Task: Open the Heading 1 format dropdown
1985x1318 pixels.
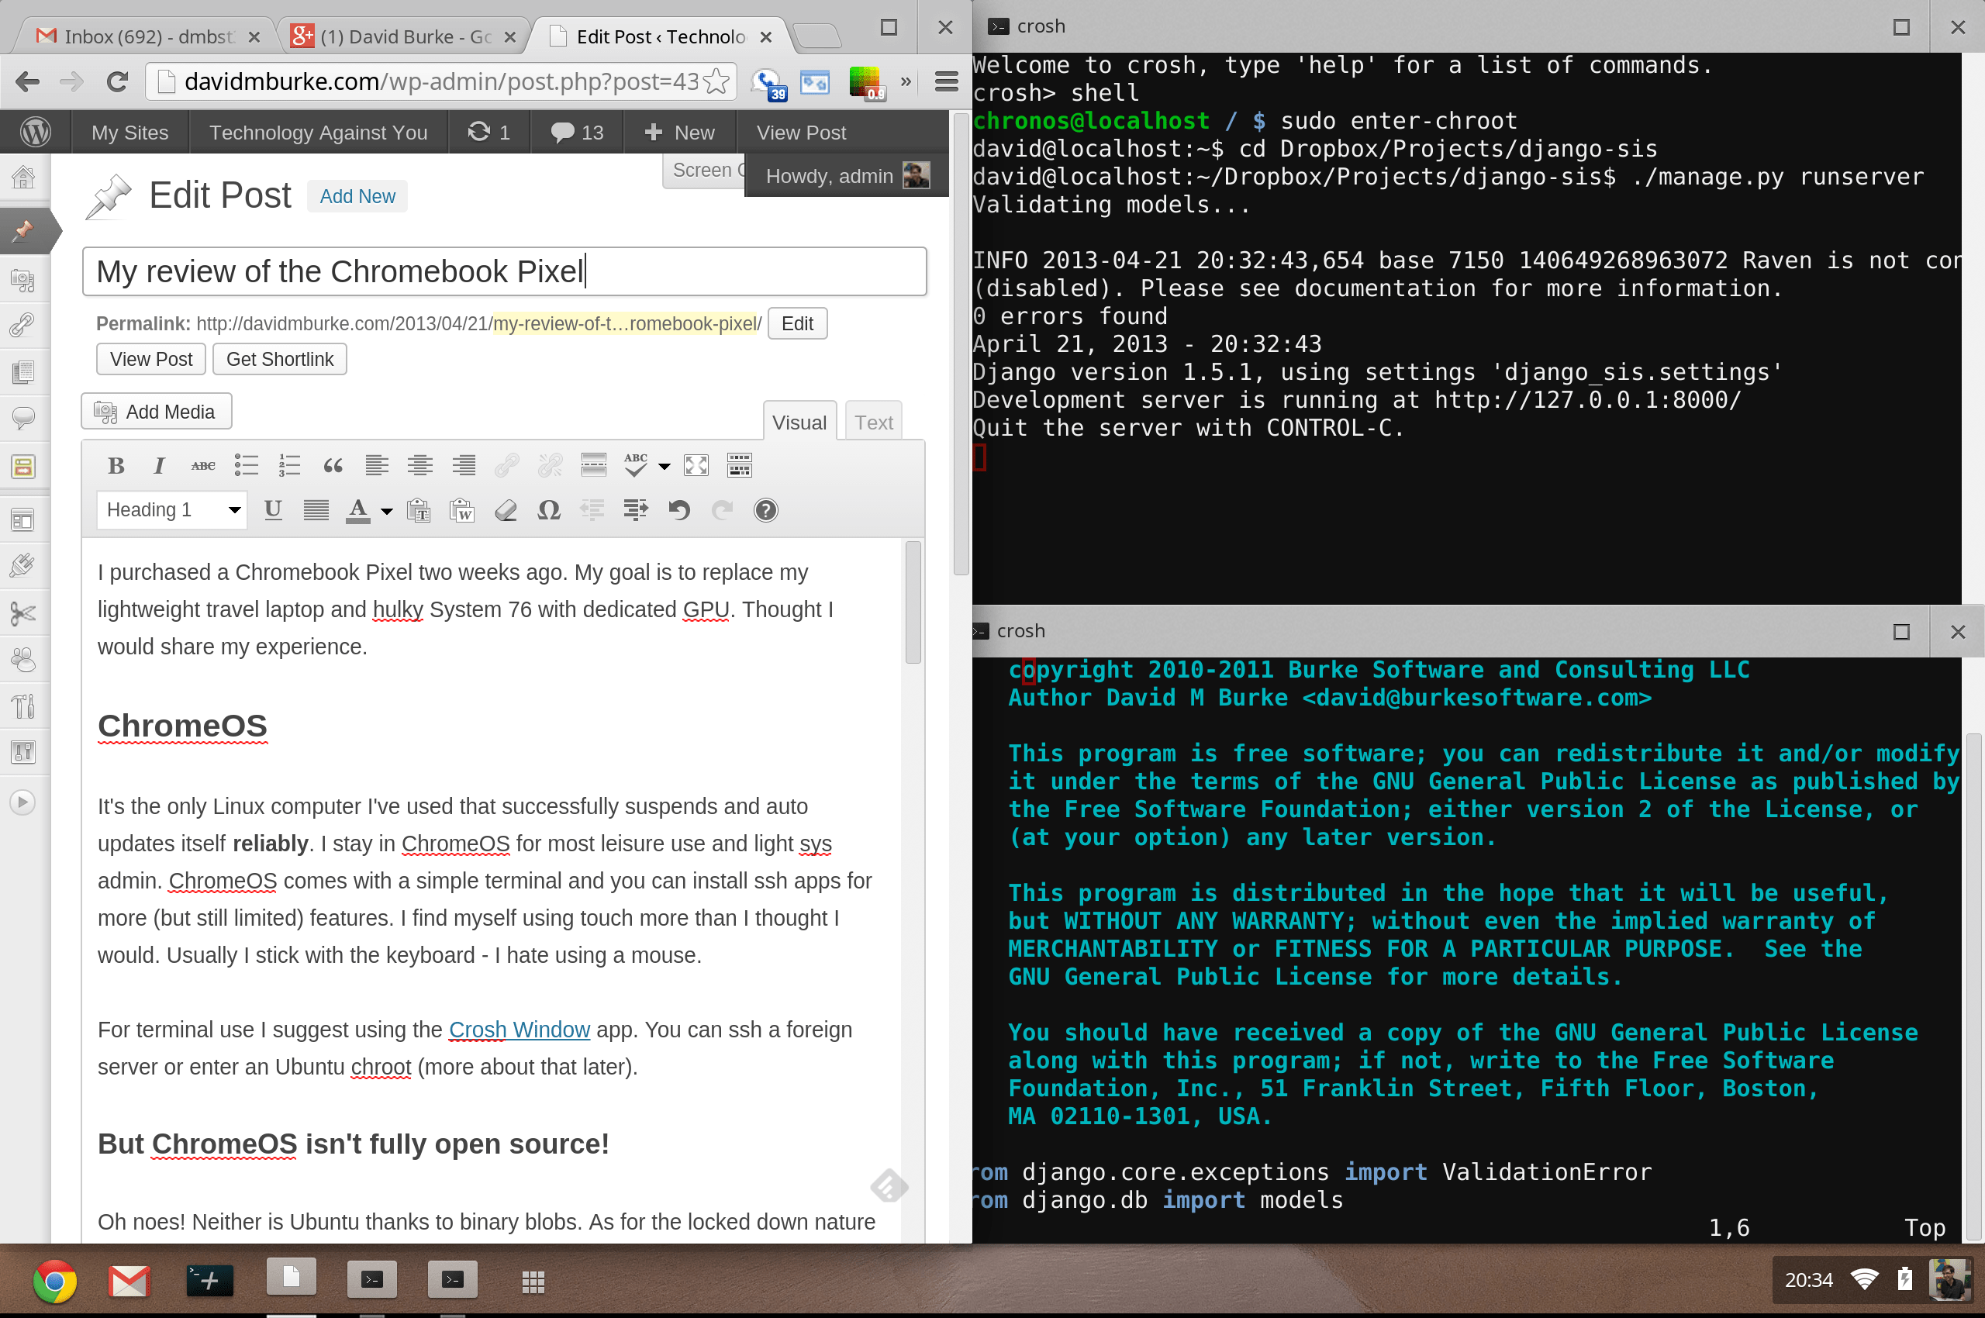Action: [x=171, y=509]
